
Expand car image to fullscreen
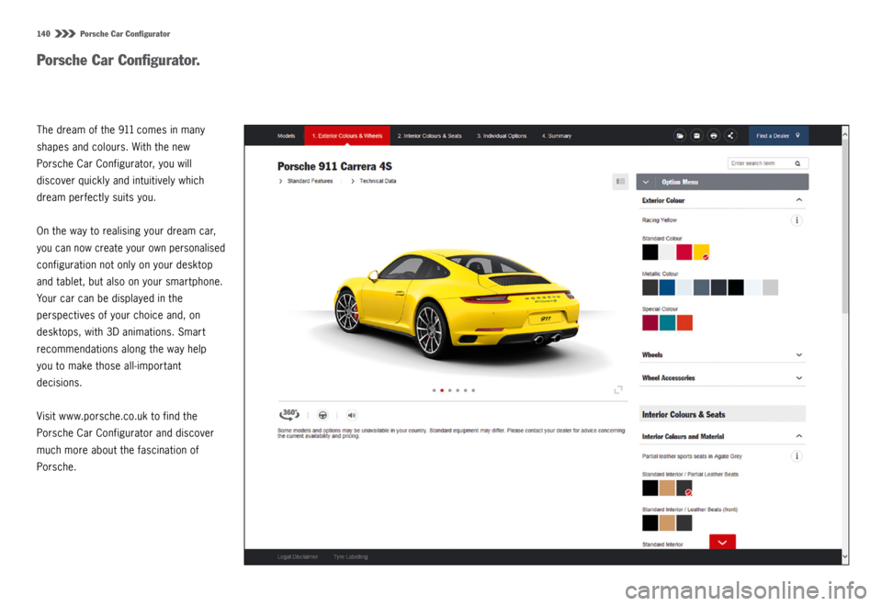click(618, 389)
